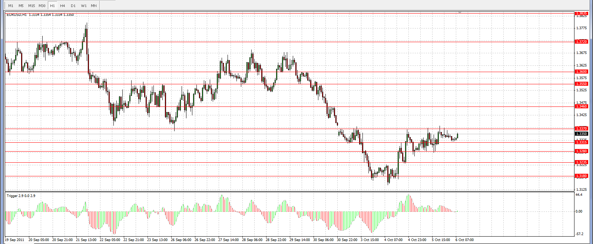Click the 20 Sep 05:00 time label

(39, 240)
